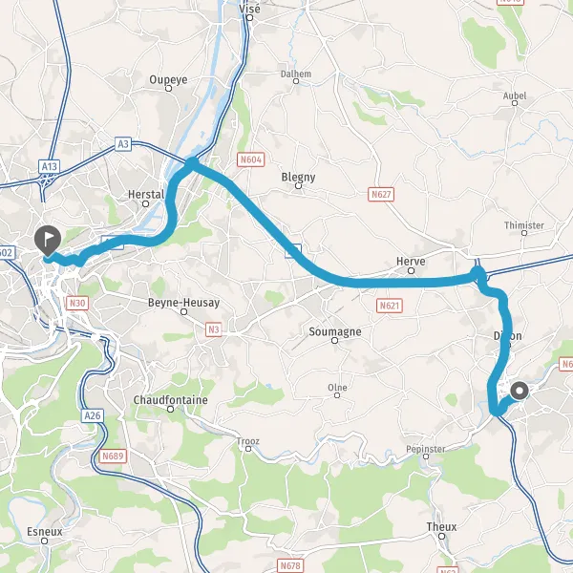Click the blue route junction dot near Herve interchange
The image size is (573, 573).
(477, 273)
